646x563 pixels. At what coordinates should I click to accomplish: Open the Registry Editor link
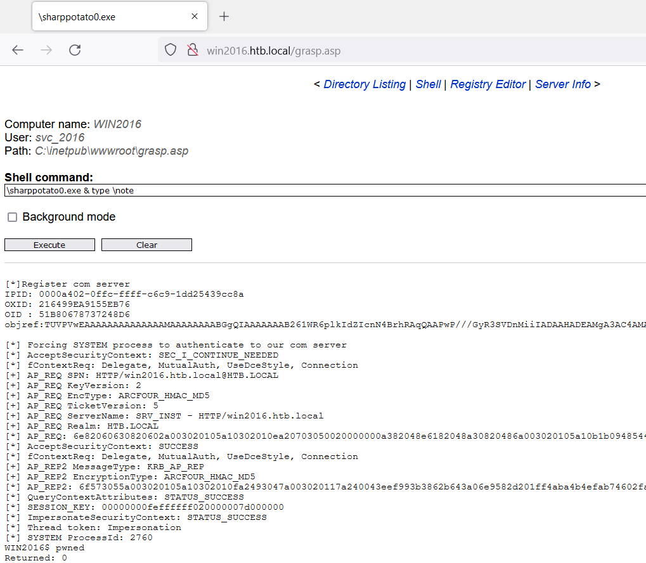click(x=488, y=84)
